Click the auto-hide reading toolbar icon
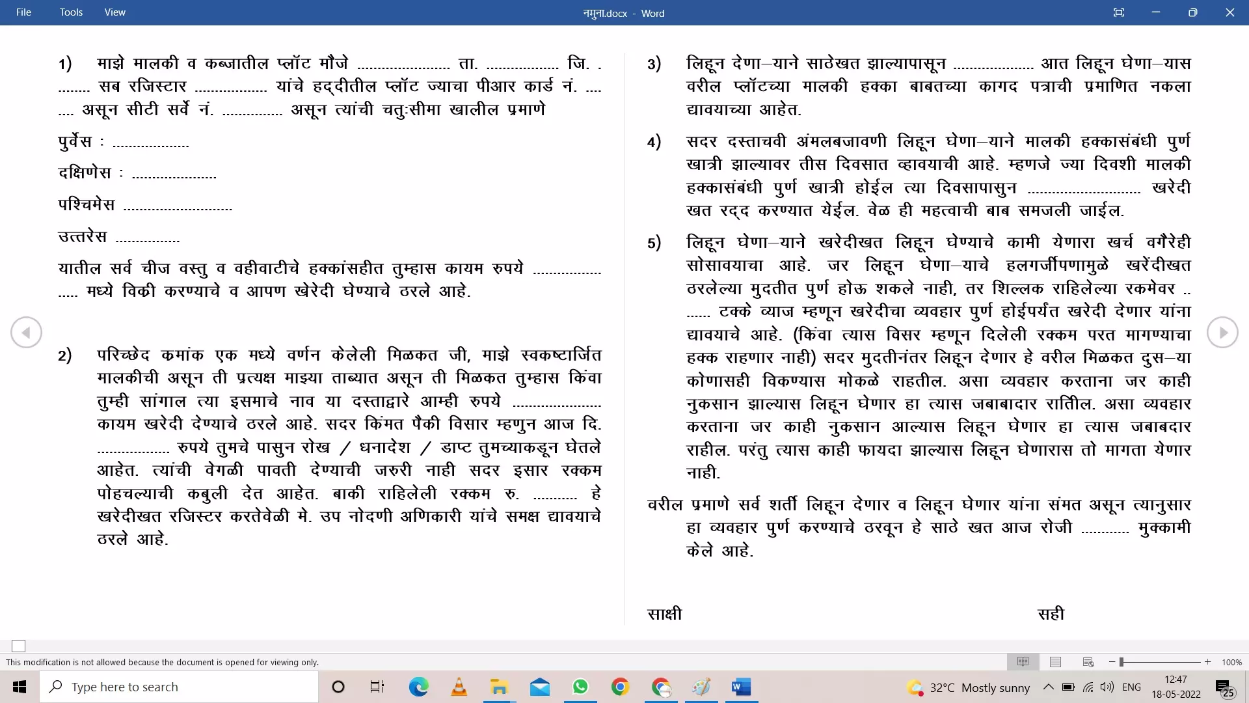The image size is (1249, 703). click(x=1118, y=12)
